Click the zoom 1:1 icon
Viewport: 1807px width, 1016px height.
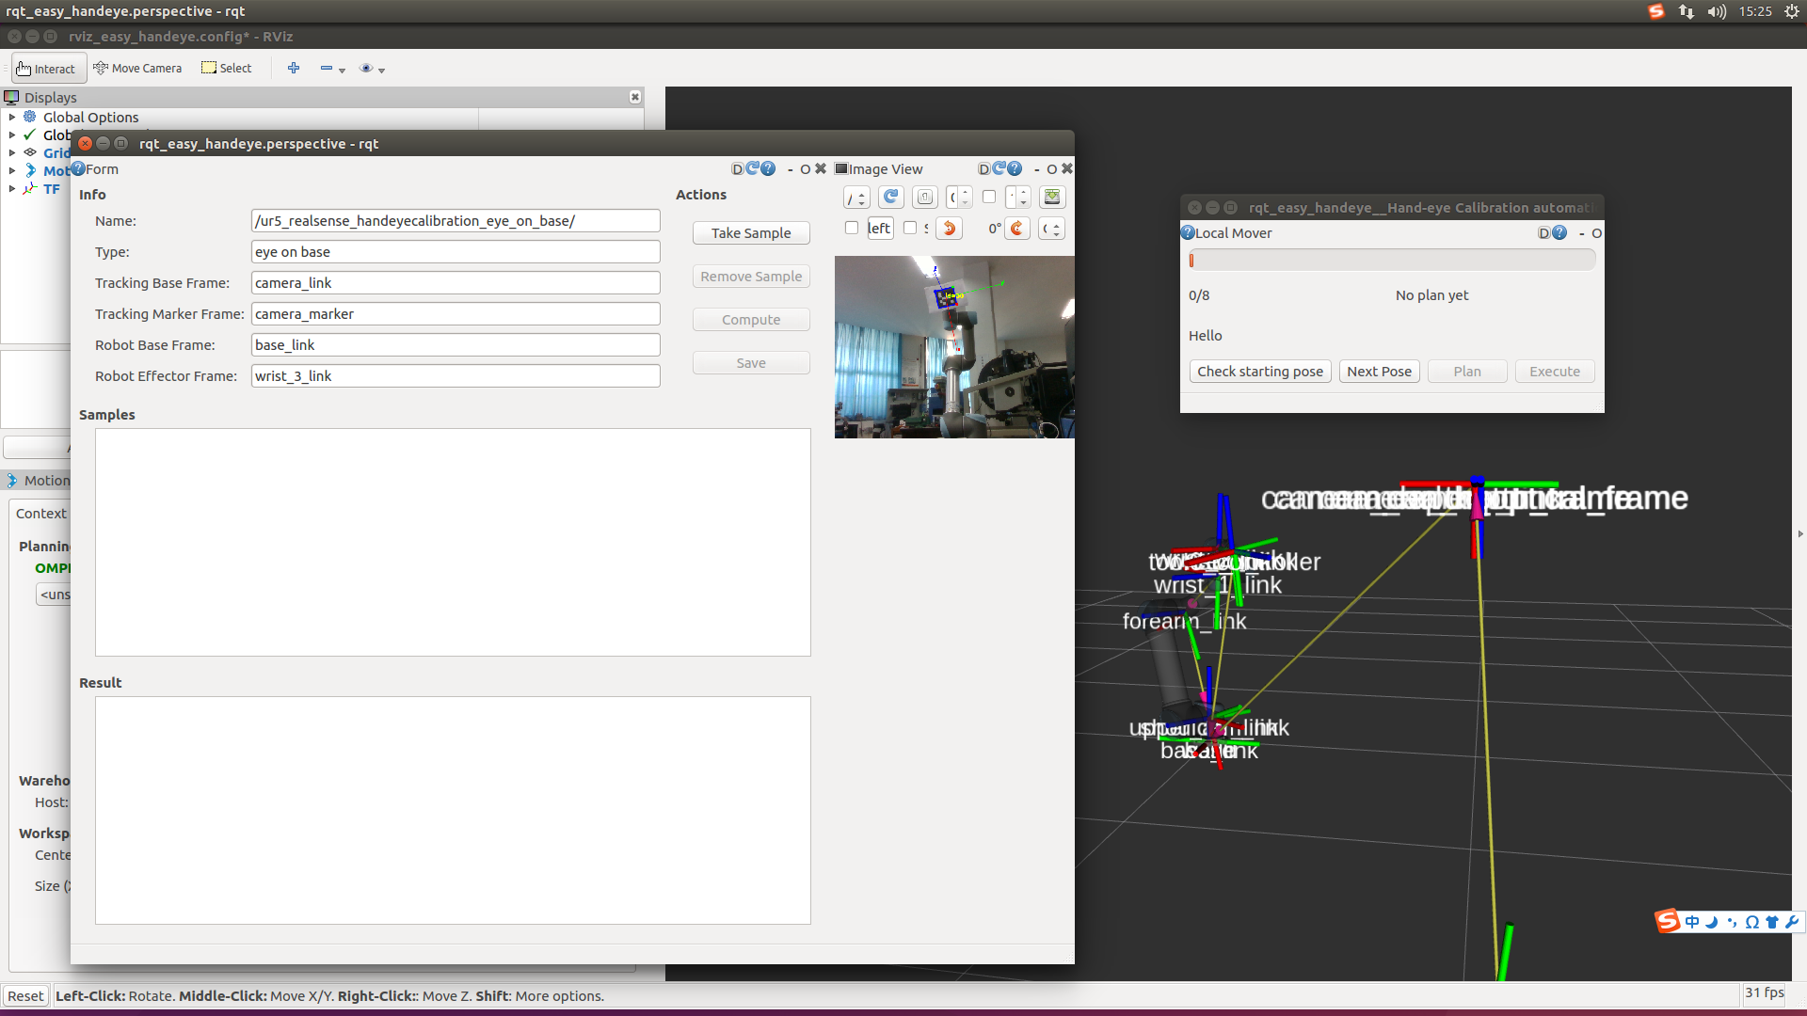pos(924,198)
